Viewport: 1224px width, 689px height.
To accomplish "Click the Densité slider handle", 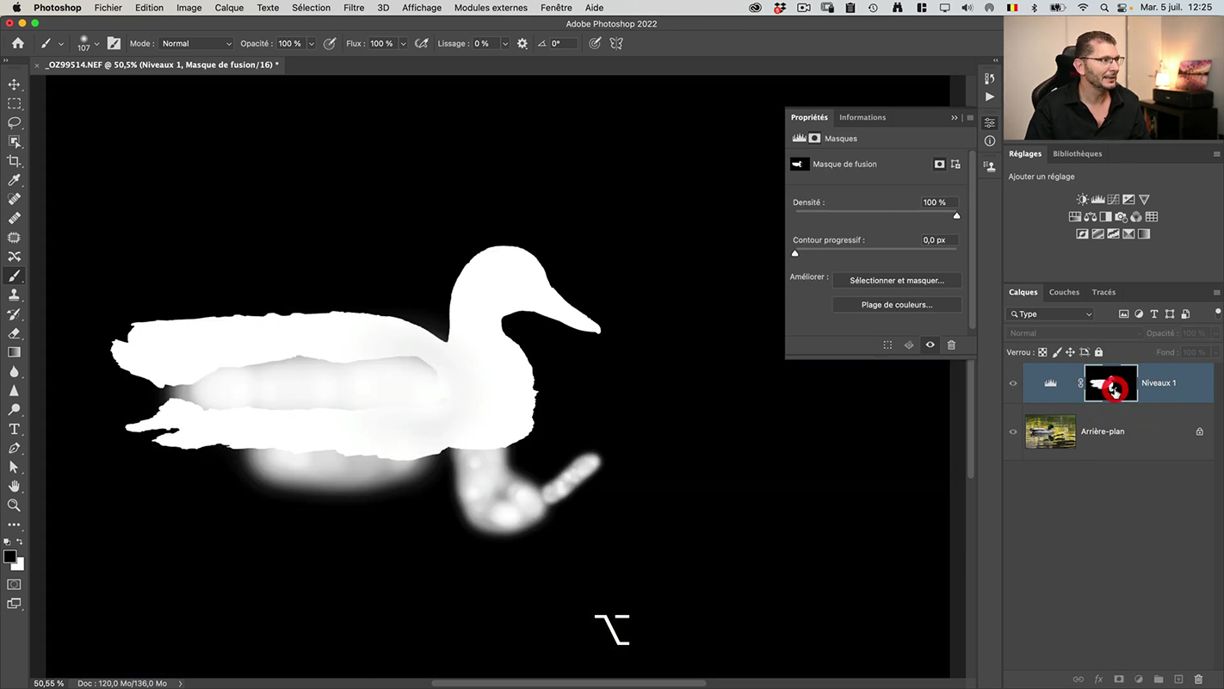I will coord(956,215).
